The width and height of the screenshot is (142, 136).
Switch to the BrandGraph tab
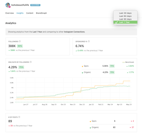click(x=41, y=13)
